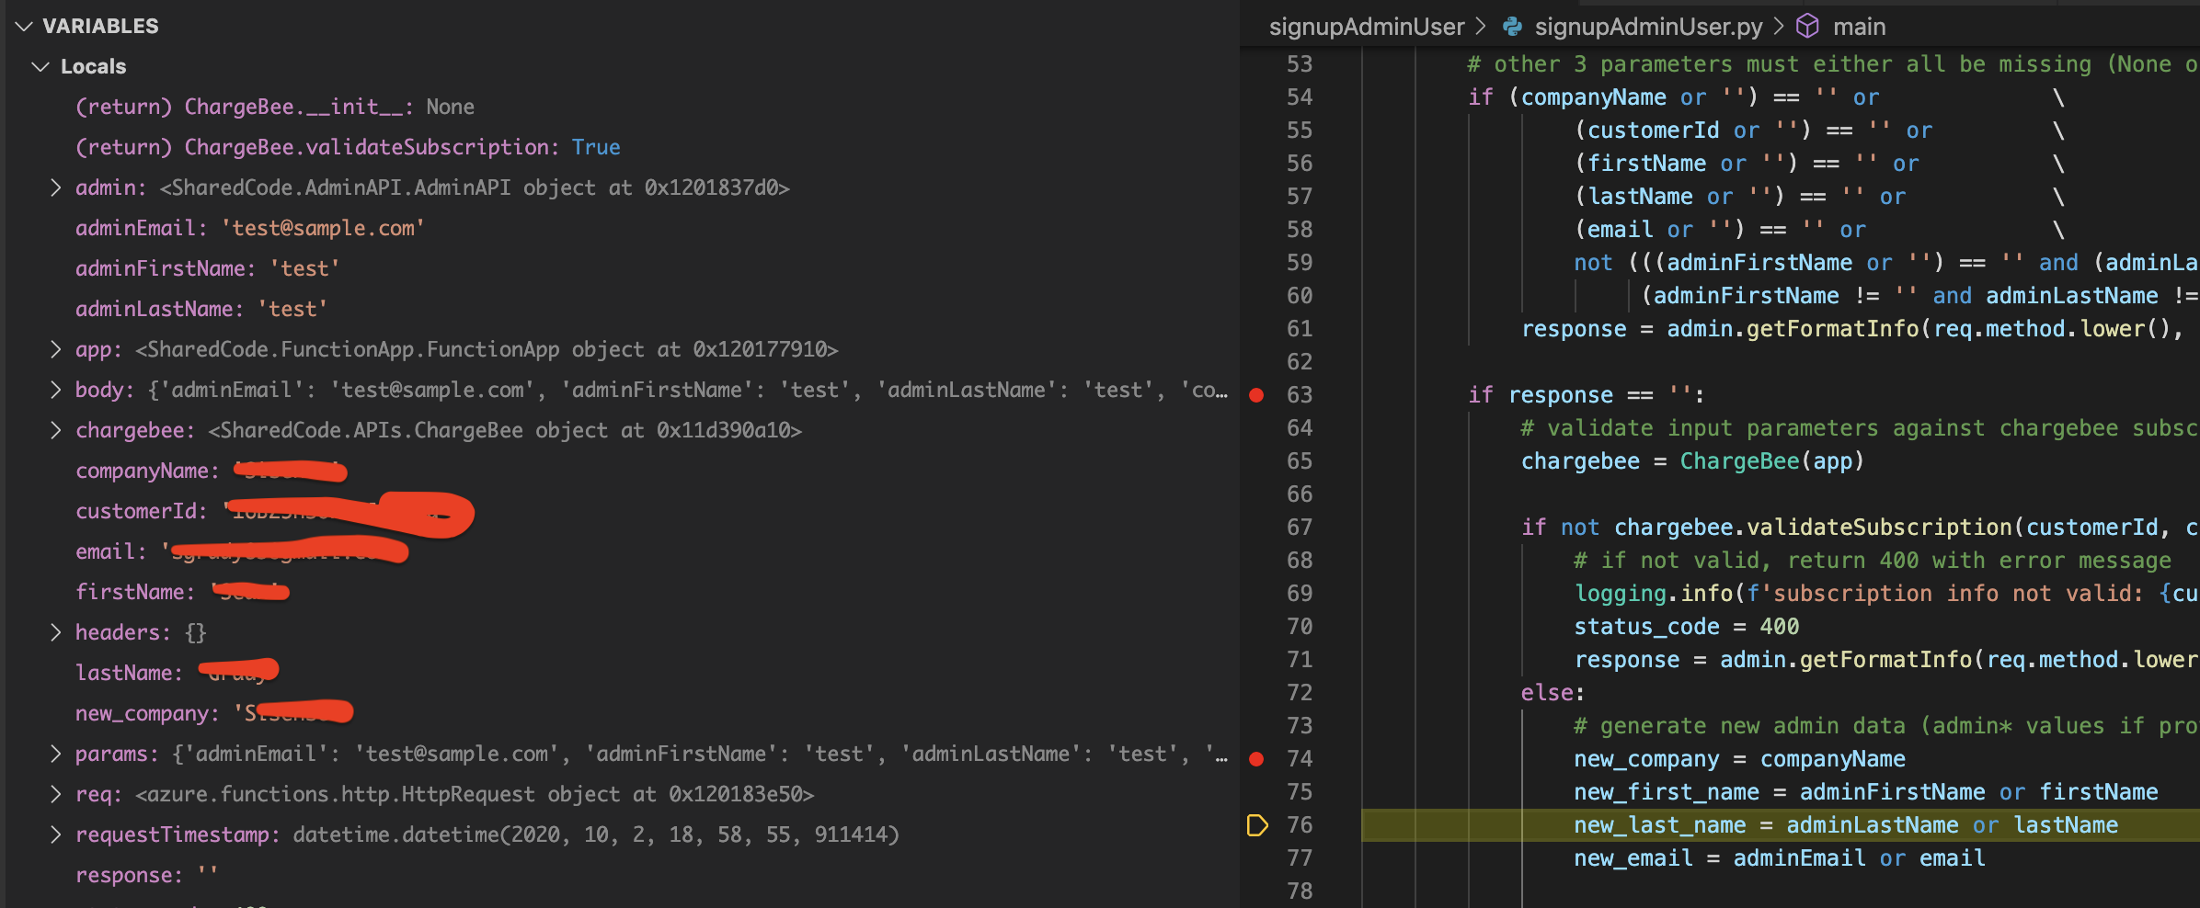Expand the body variable
Screen dimensions: 2200x908
point(55,389)
